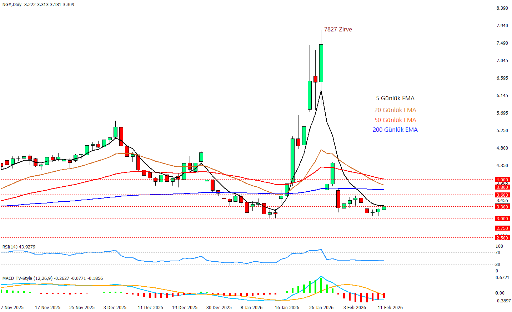This screenshot has height=312, width=512.
Task: Select the 3 Dec 2025 date marker
Action: coord(115,307)
